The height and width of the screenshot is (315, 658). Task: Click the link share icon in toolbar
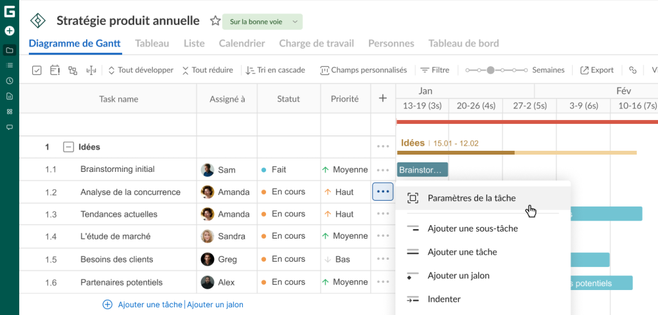click(632, 71)
